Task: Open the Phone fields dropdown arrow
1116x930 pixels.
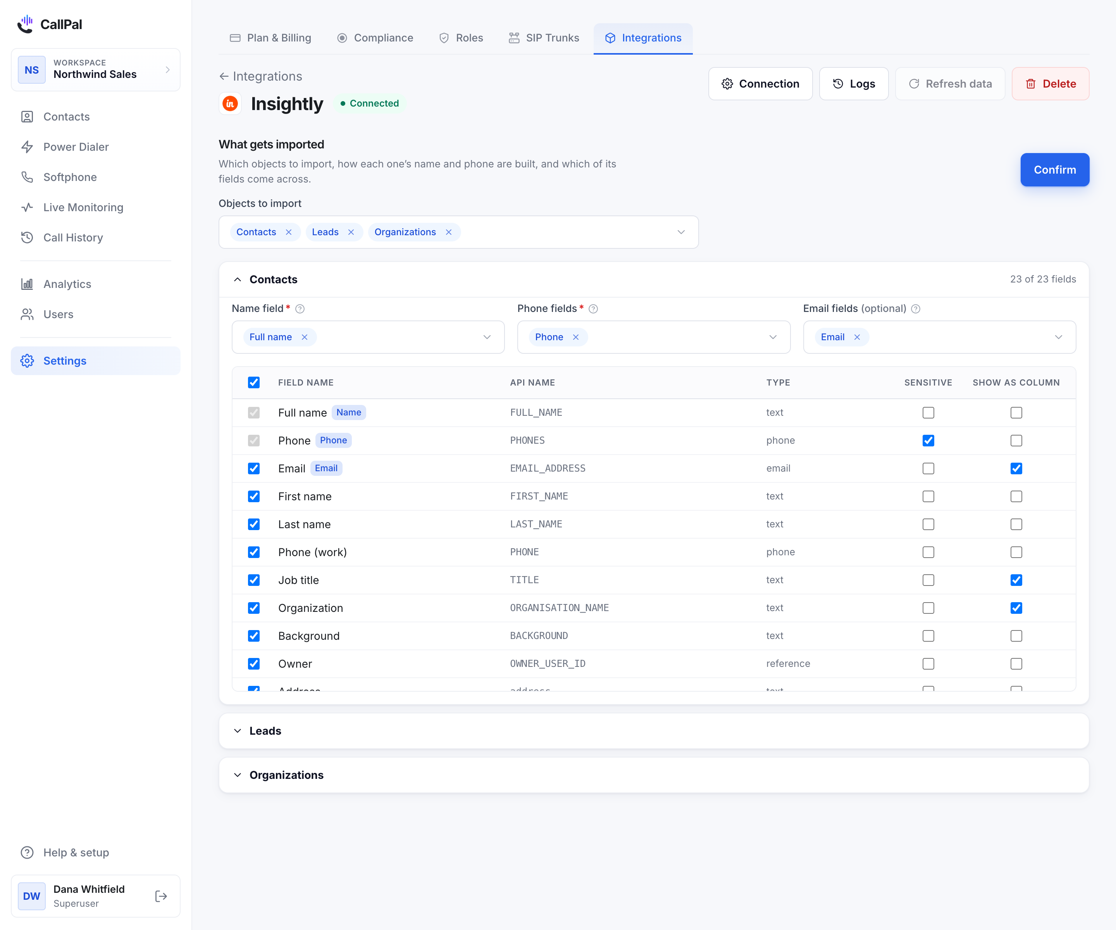Action: coord(773,337)
